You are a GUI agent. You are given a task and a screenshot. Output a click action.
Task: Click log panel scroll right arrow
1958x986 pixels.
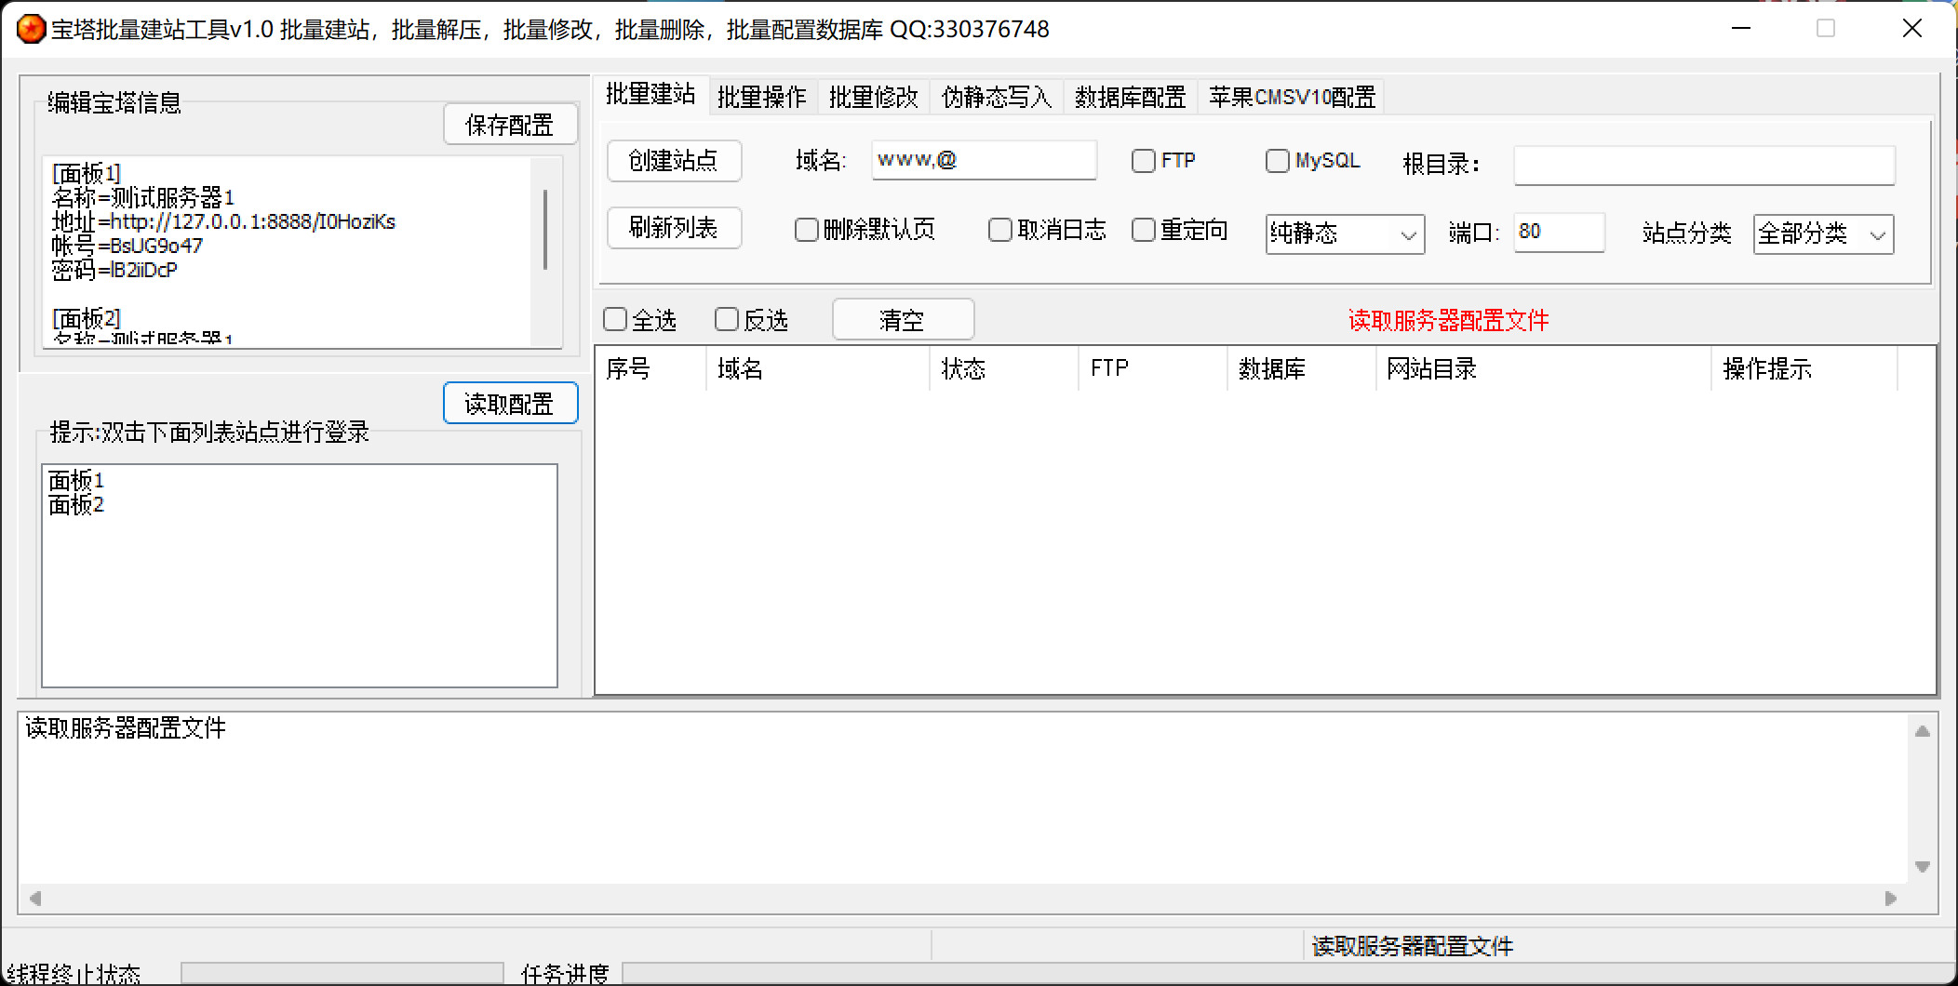click(x=1890, y=899)
